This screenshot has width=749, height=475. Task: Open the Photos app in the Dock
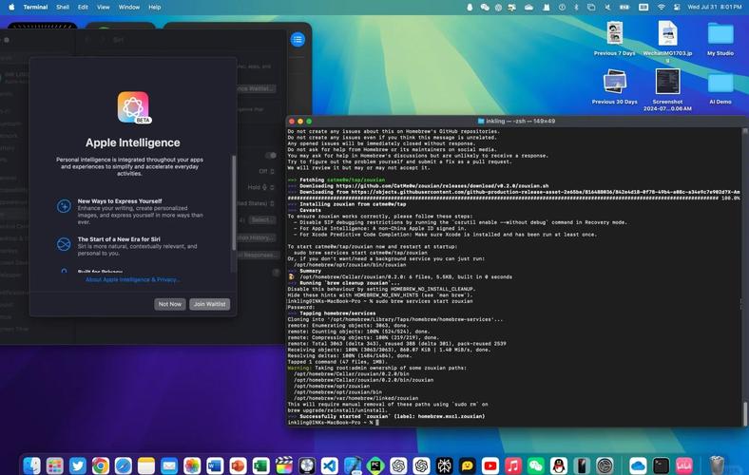(192, 465)
